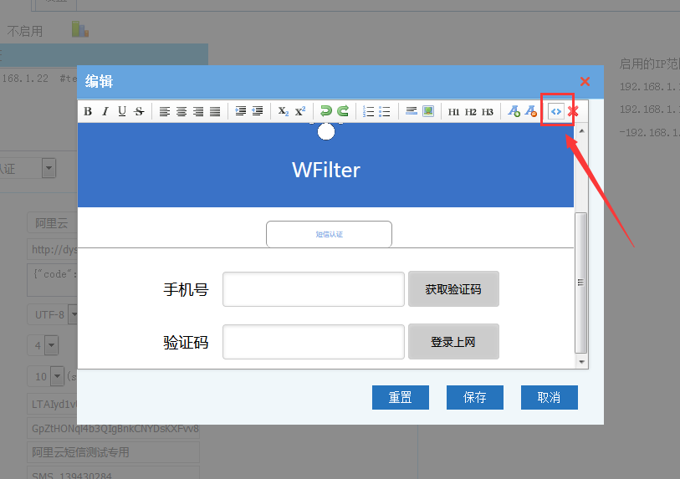Toggle bold formatting in the editor toolbar
Image resolution: width=680 pixels, height=479 pixels.
[88, 111]
